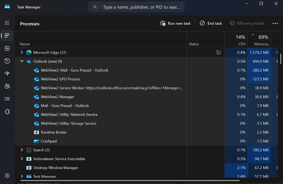The height and width of the screenshot is (184, 283).
Task: Expand the Antimalware Service Executable group
Action: pos(22,158)
